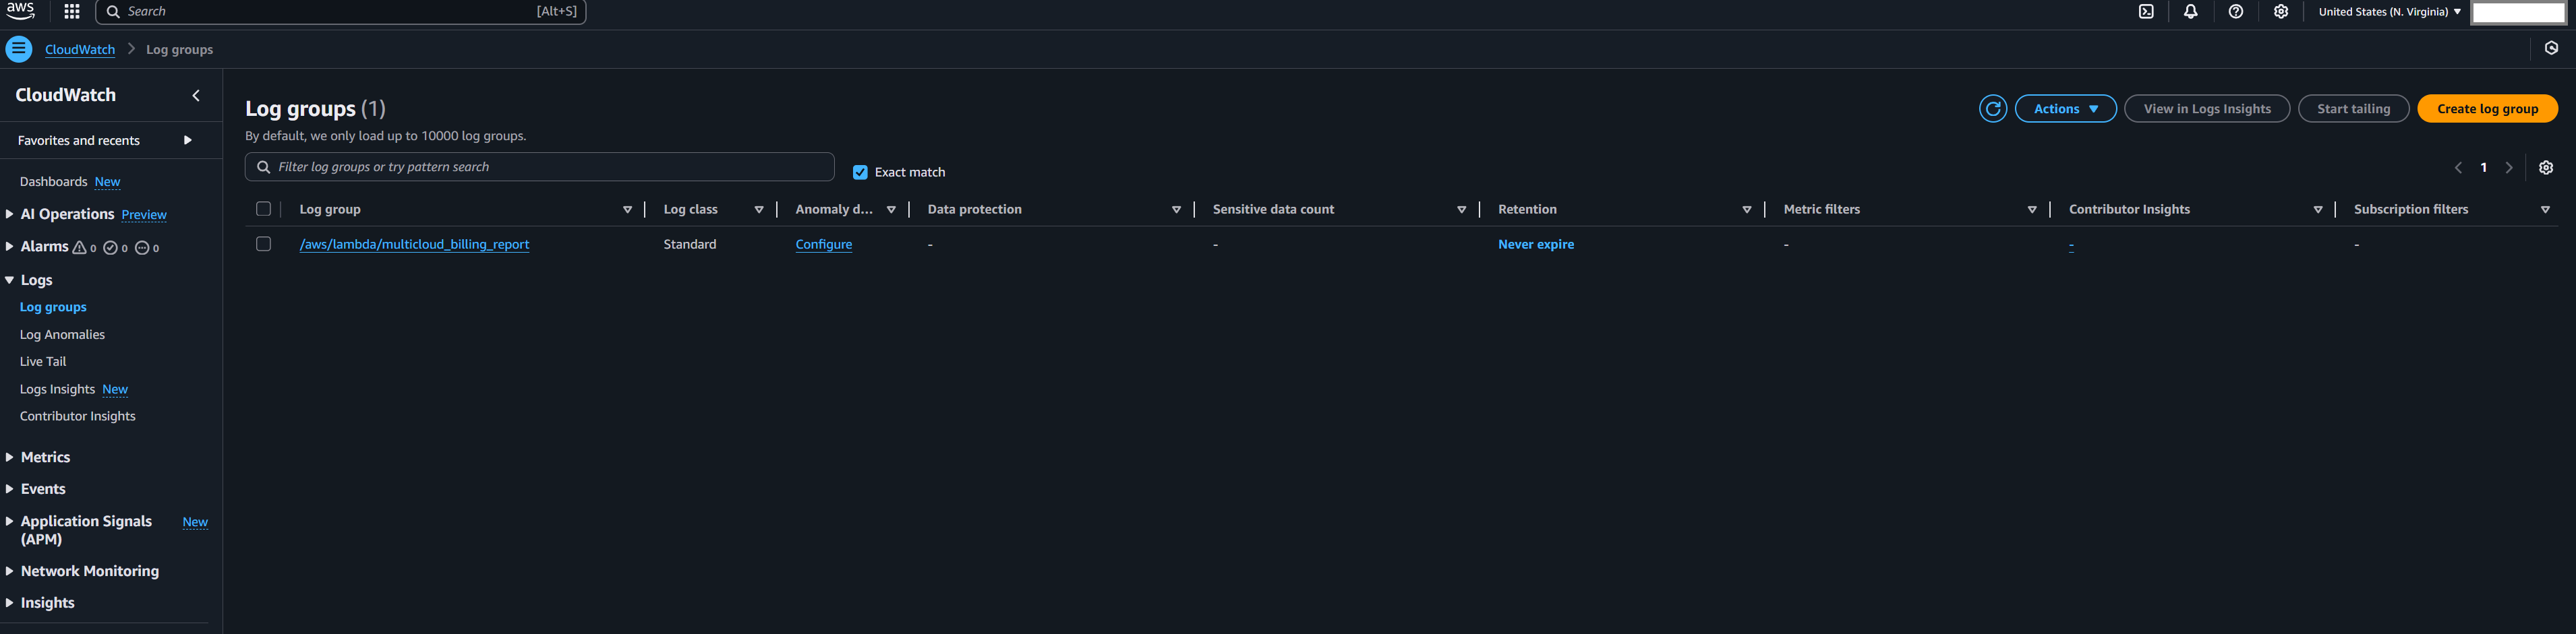Focus the Filter log groups input
This screenshot has height=634, width=2576.
[x=540, y=166]
